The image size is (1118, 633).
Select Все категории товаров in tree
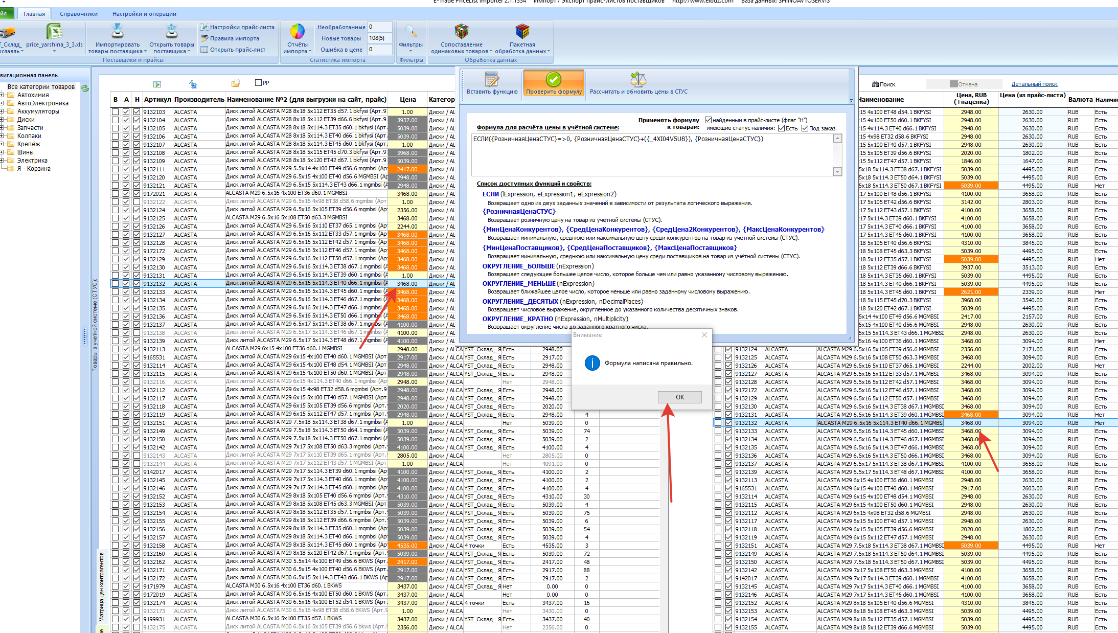coord(41,87)
